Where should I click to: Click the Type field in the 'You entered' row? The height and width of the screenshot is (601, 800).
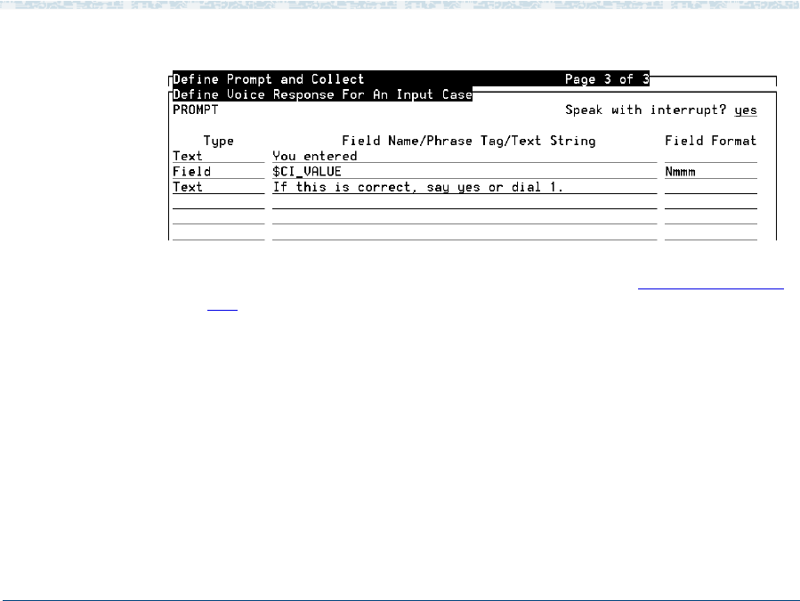coord(218,156)
